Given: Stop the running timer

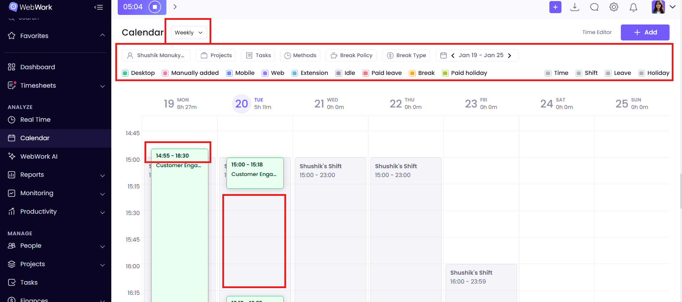Looking at the screenshot, I should click(x=155, y=7).
